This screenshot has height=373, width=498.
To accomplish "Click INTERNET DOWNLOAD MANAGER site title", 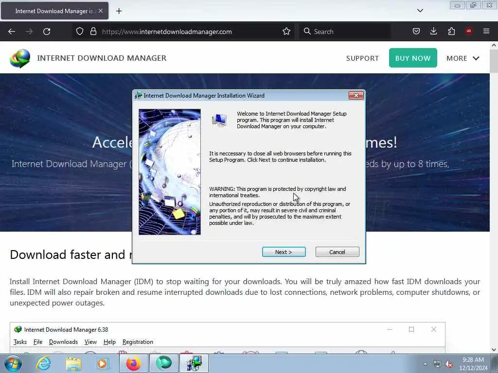I will [x=102, y=58].
